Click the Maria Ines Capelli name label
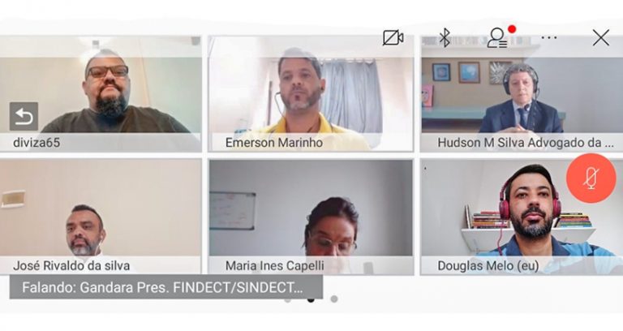Screen dimensions: 623x331 274,265
